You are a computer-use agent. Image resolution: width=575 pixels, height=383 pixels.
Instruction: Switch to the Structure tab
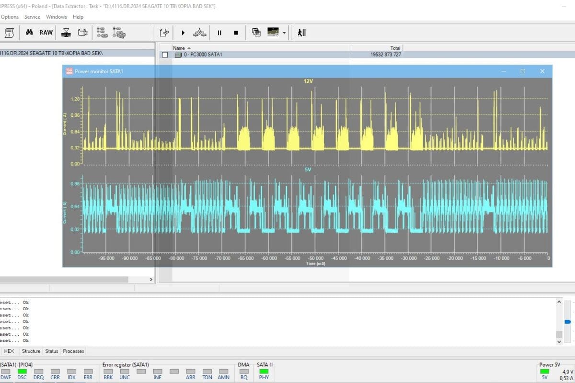pyautogui.click(x=31, y=351)
